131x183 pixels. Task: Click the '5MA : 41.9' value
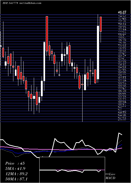[x=15, y=169]
